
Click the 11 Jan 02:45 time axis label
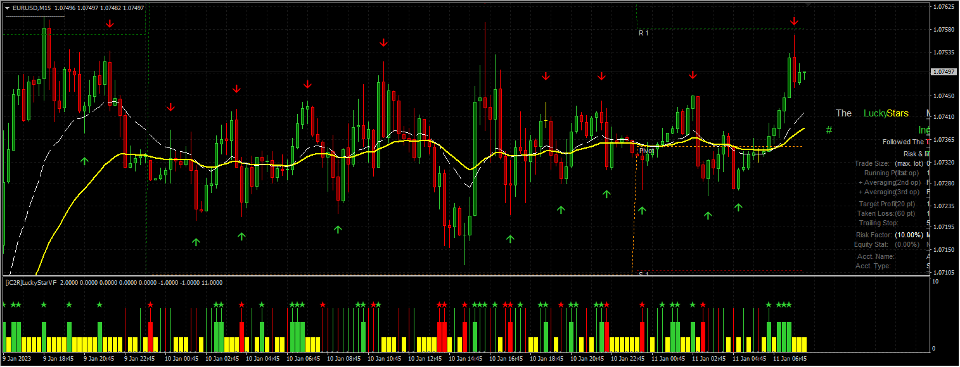click(709, 359)
